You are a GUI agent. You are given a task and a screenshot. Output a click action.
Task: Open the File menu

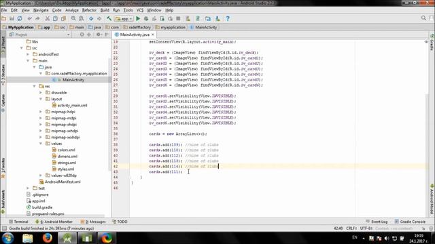point(4,10)
